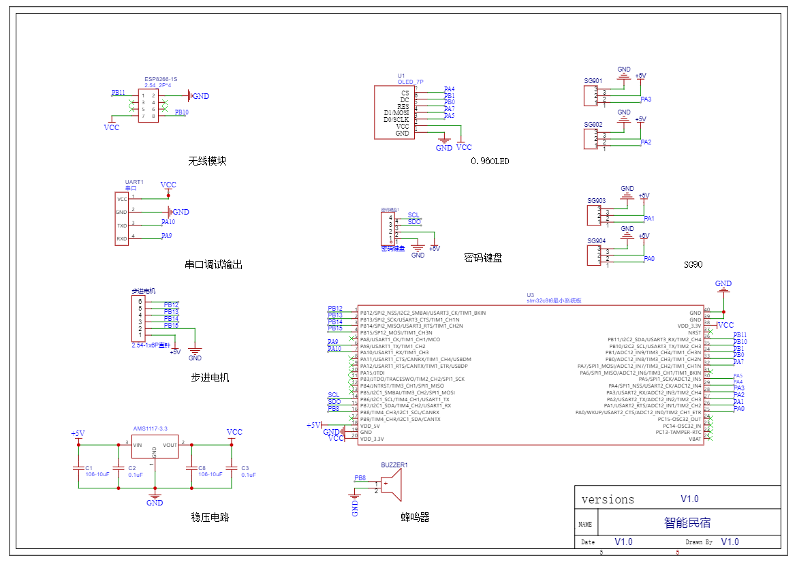This screenshot has height=562, width=797.
Task: Select the AMS1117-3.3 regulator body
Action: (155, 447)
